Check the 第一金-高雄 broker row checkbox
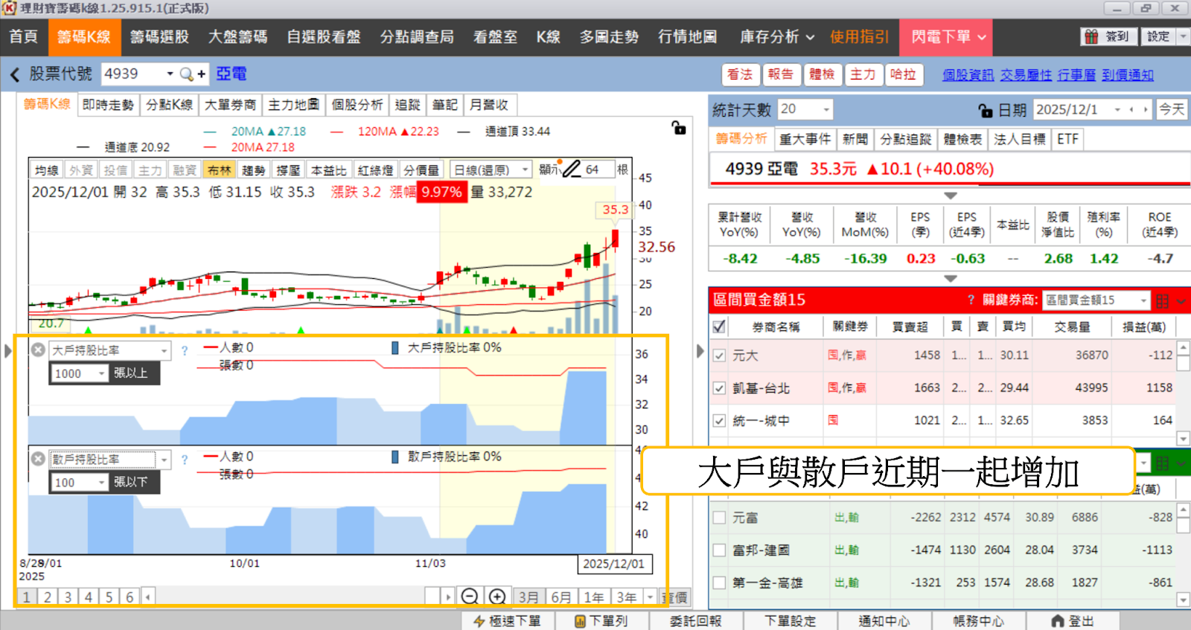 click(719, 583)
